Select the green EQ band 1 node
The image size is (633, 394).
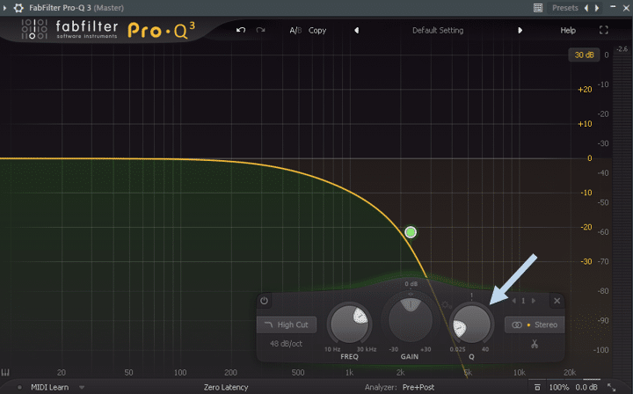tap(411, 232)
